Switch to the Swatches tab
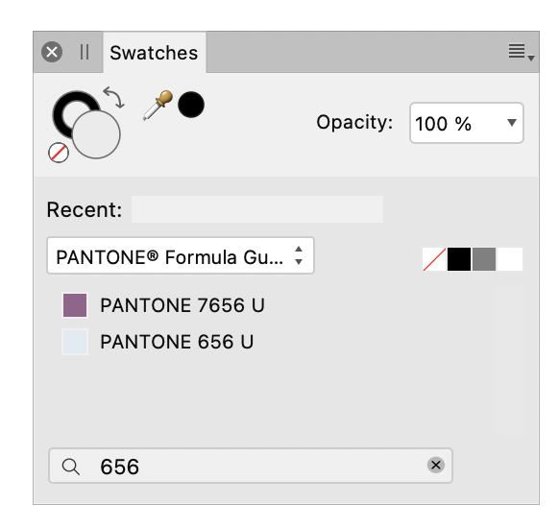The width and height of the screenshot is (559, 528). coord(154,53)
